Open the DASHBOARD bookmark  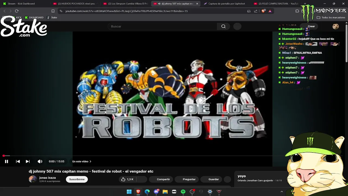tap(34, 17)
